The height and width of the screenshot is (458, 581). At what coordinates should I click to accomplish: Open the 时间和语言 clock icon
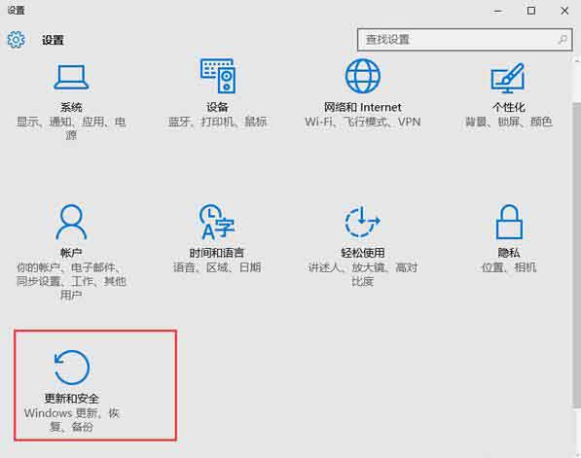point(217,222)
